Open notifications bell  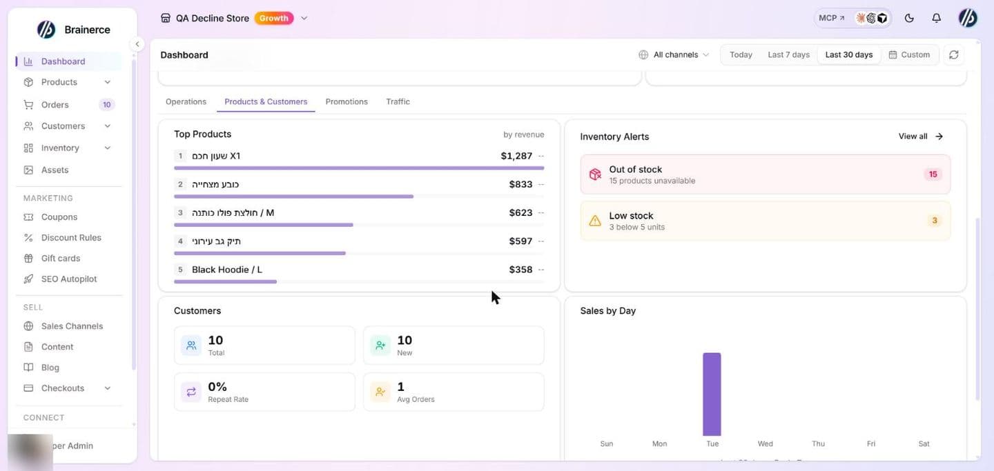936,19
